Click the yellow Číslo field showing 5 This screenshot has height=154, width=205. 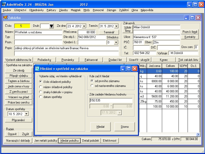22,26
